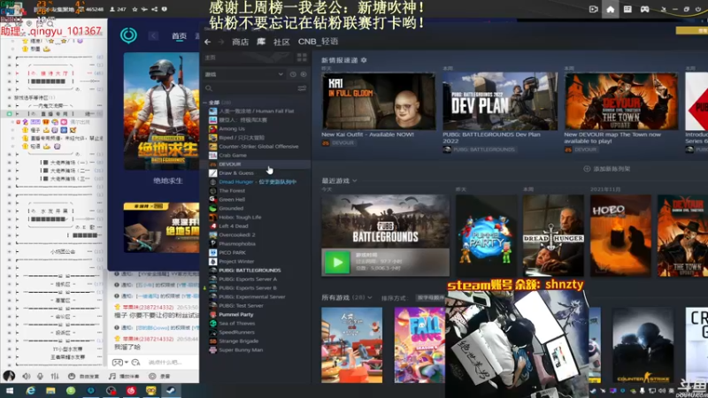
Task: Click the home icon in top bar
Action: pos(610,9)
